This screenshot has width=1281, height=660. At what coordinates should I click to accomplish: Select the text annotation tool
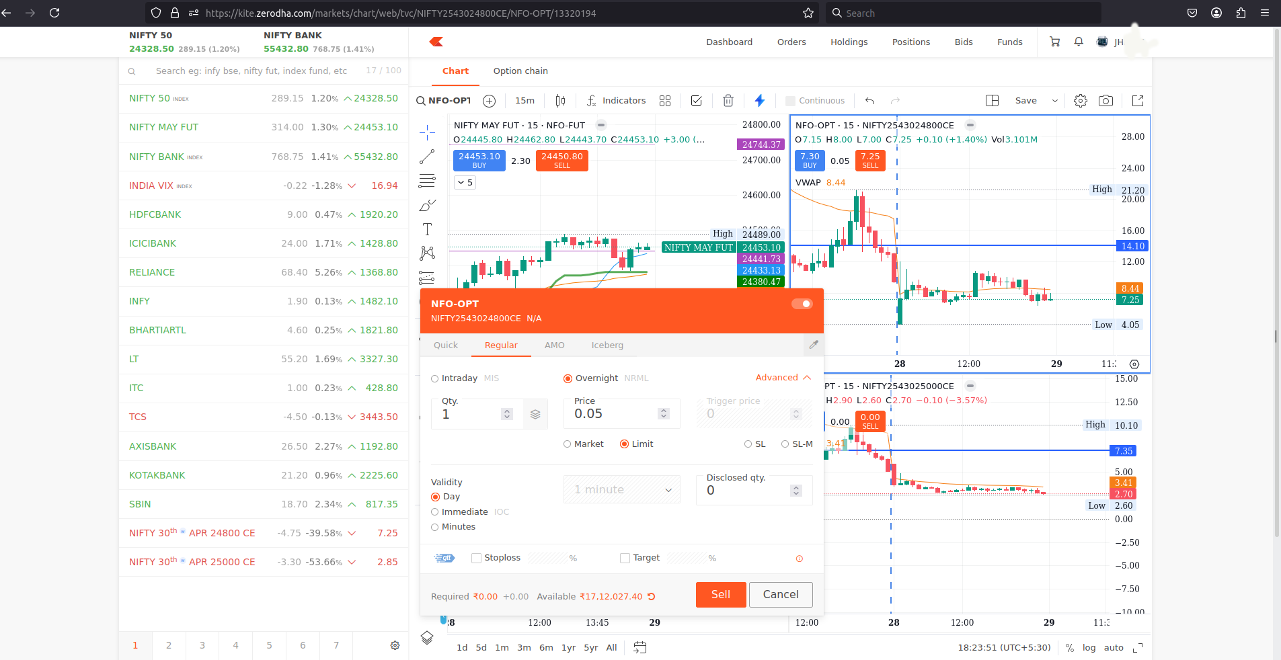(427, 229)
